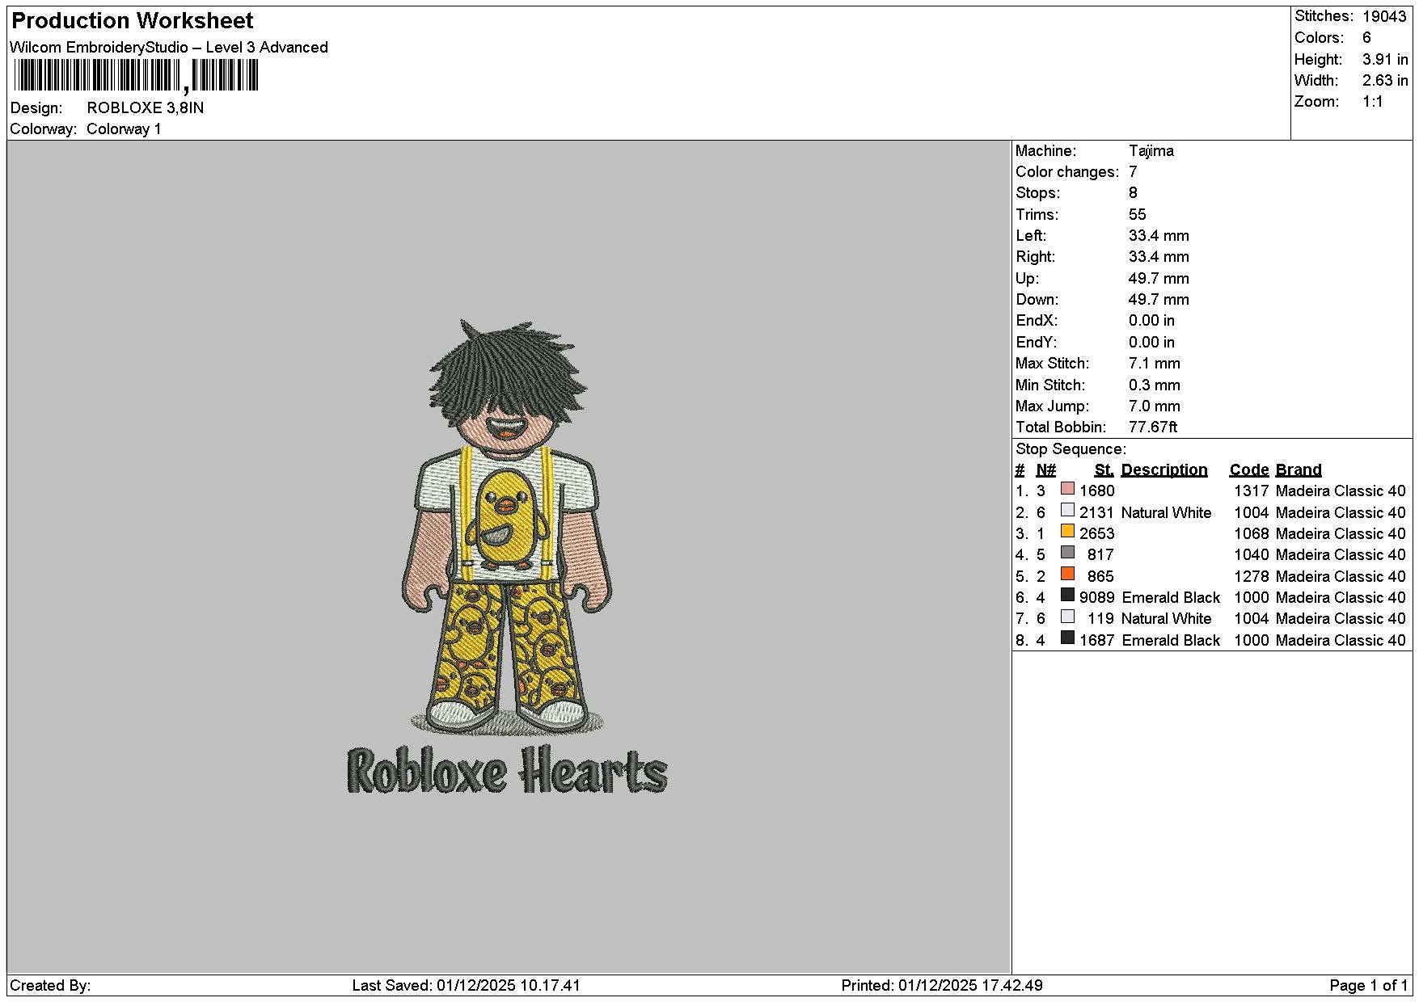Click the Max Stitch value '7.1 mm'

click(x=1155, y=364)
